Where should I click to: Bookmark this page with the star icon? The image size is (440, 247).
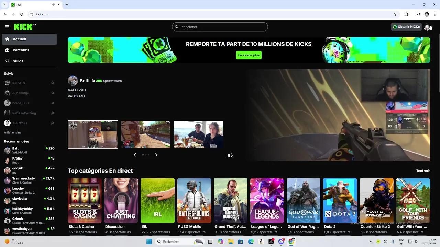395,14
